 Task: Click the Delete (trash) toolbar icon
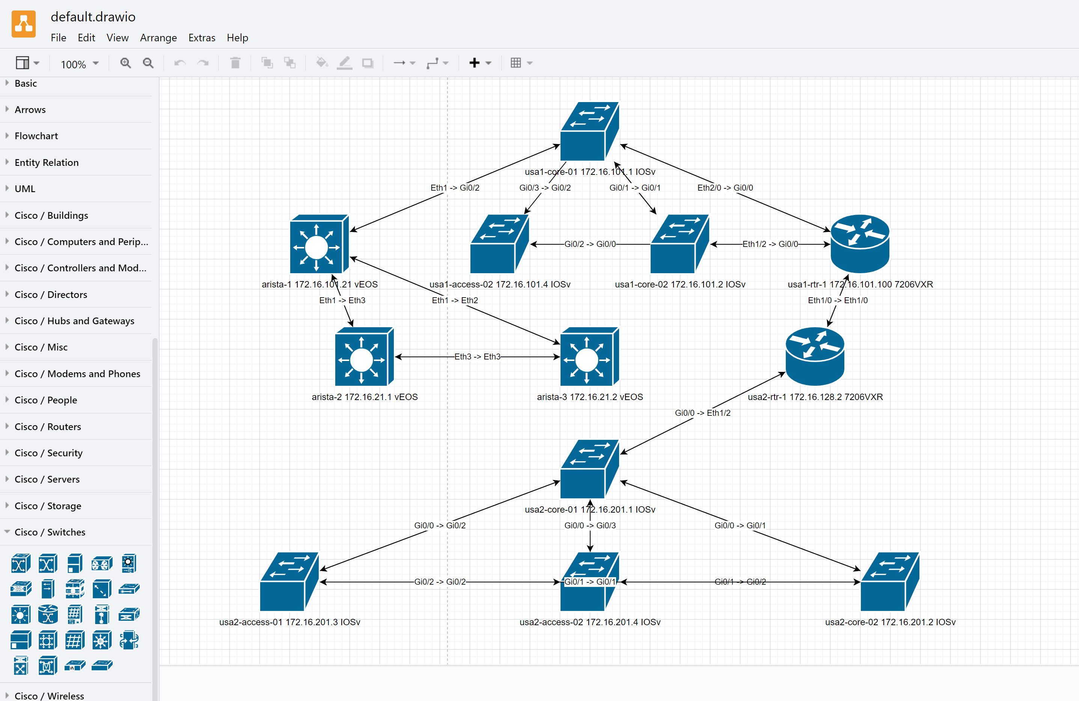coord(235,63)
